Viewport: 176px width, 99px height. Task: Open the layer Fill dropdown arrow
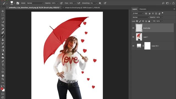(x=162, y=21)
